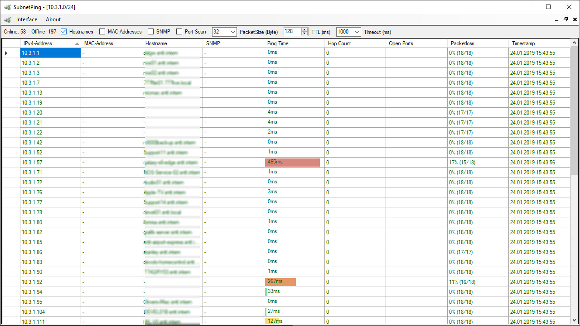Sort by the Ping Time column header

(x=295, y=43)
